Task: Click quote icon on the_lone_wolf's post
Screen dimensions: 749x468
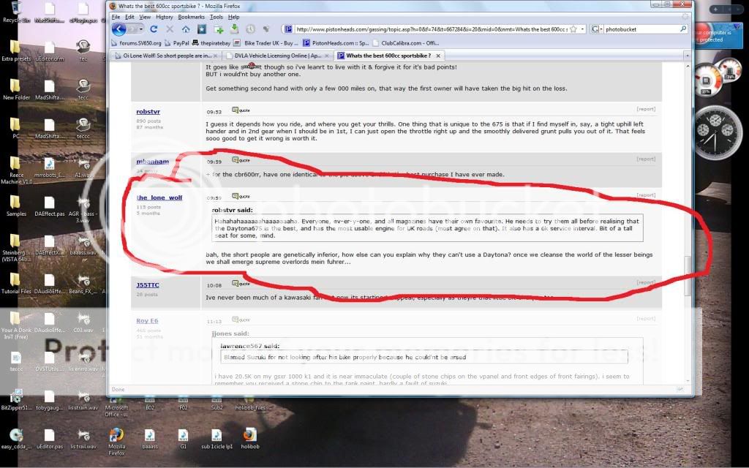Action: (x=241, y=196)
